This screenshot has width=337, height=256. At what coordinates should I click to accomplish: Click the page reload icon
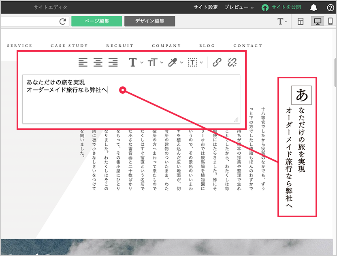[x=62, y=21]
